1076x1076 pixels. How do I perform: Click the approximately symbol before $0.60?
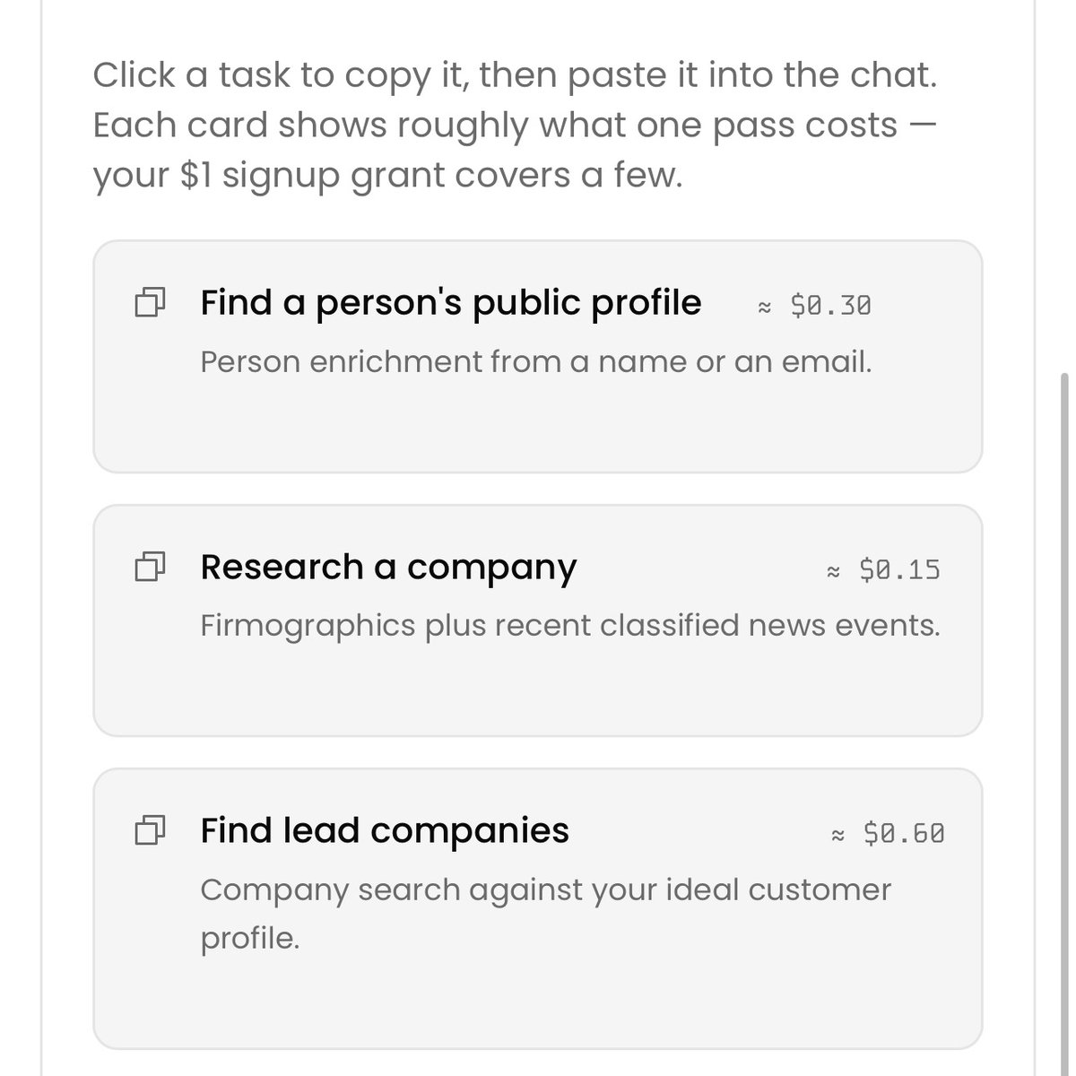pyautogui.click(x=838, y=836)
